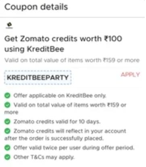Click green check beside twice per user
Image resolution: width=146 pixels, height=167 pixels.
pos(7,148)
